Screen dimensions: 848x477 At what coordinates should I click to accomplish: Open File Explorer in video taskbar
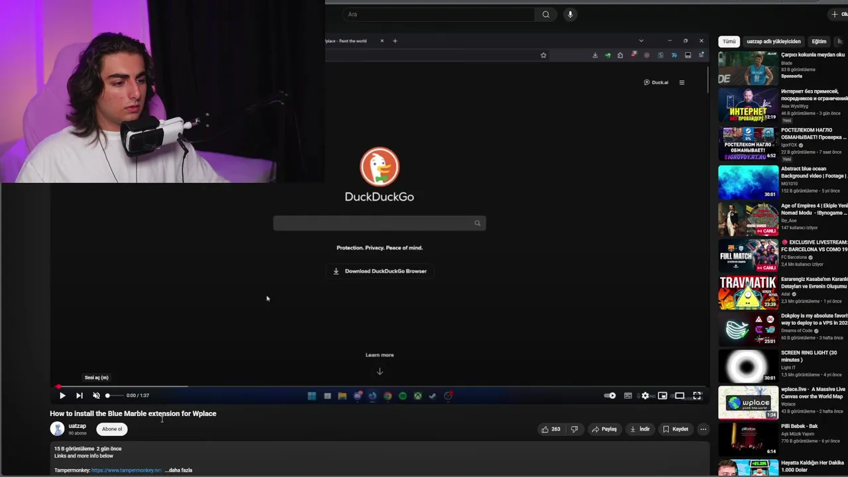(342, 396)
